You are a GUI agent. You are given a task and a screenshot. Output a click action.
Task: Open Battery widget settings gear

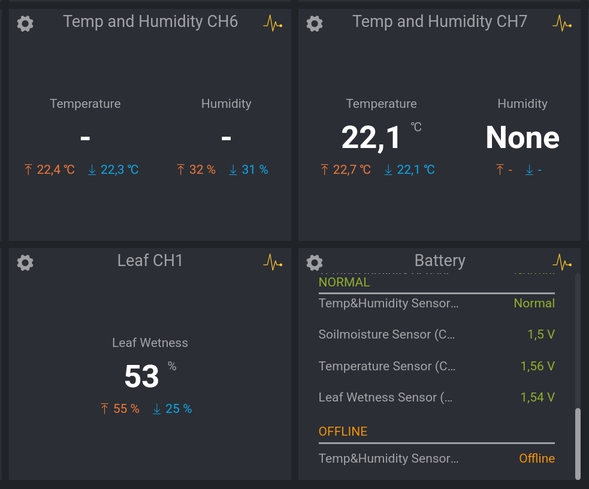click(x=315, y=262)
